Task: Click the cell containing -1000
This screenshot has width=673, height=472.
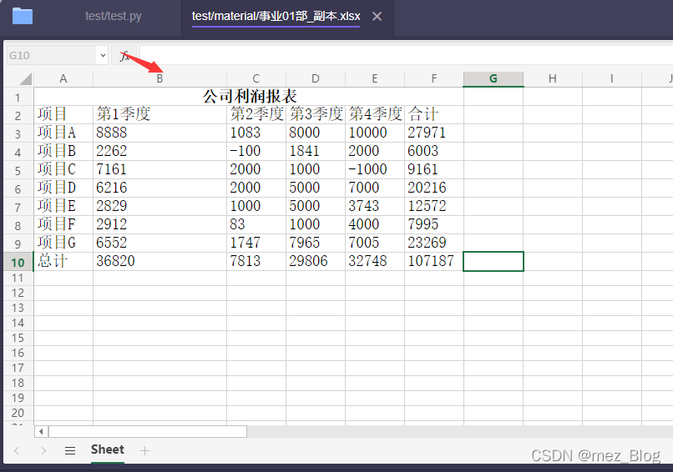Action: (x=375, y=170)
